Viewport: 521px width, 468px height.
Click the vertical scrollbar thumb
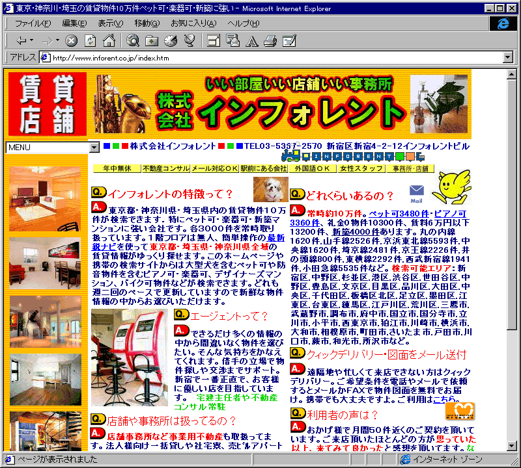point(512,204)
